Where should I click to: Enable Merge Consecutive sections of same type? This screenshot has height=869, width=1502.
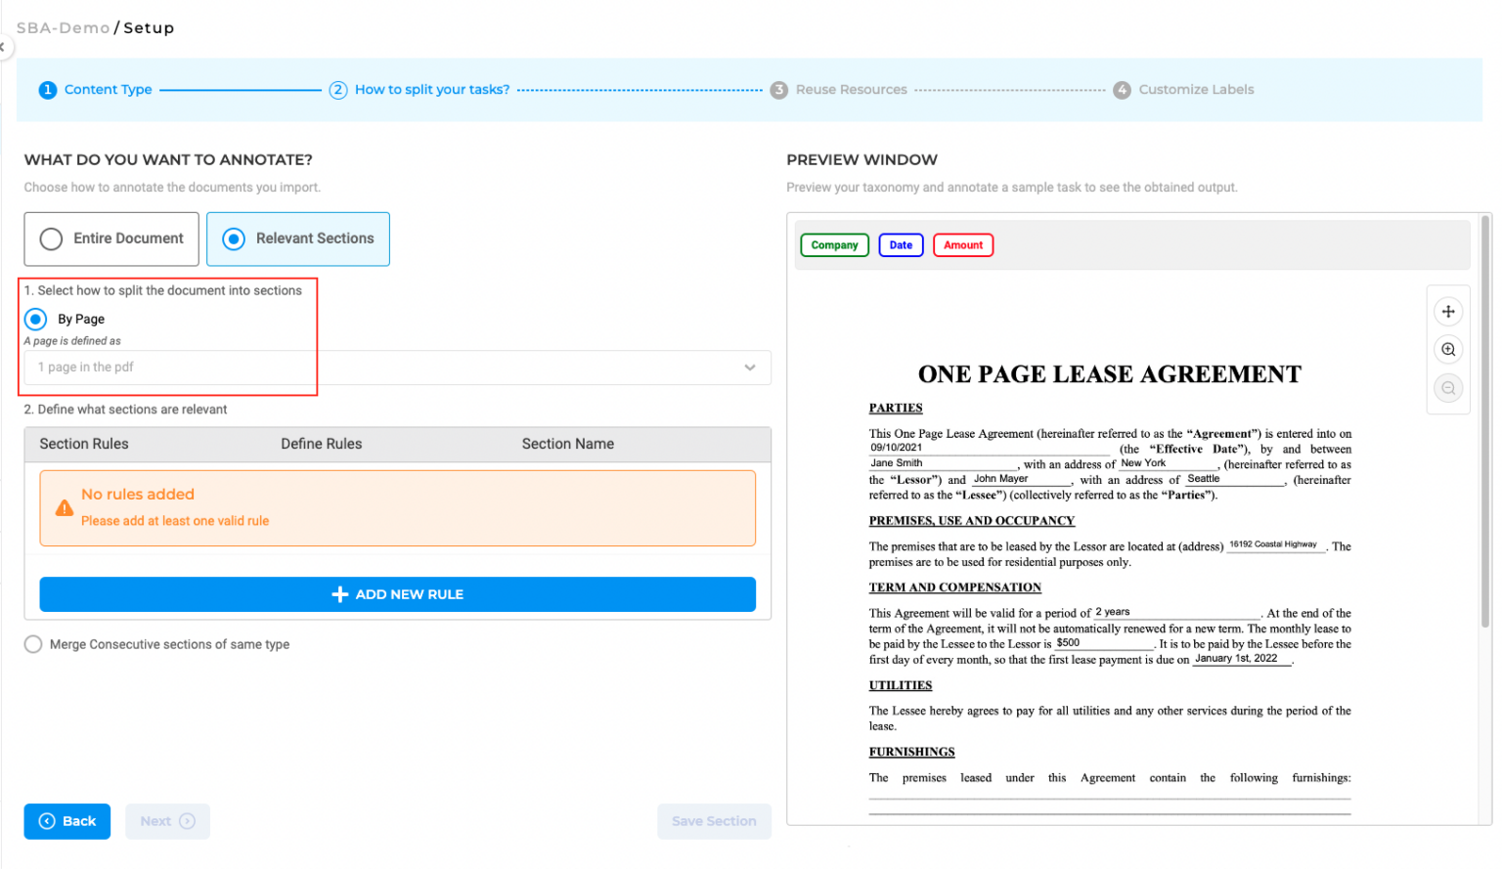pyautogui.click(x=32, y=644)
